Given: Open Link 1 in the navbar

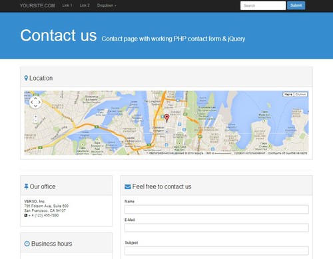Looking at the screenshot, I should (67, 5).
